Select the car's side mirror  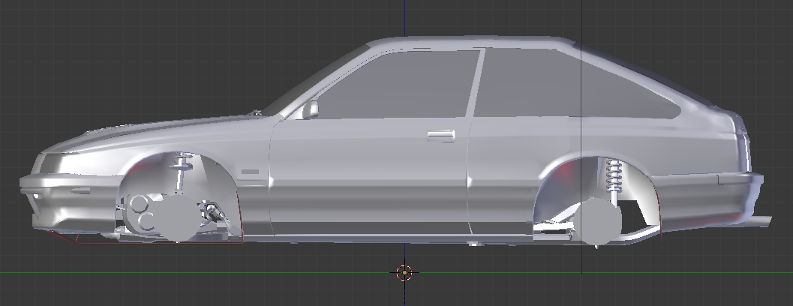tap(311, 109)
